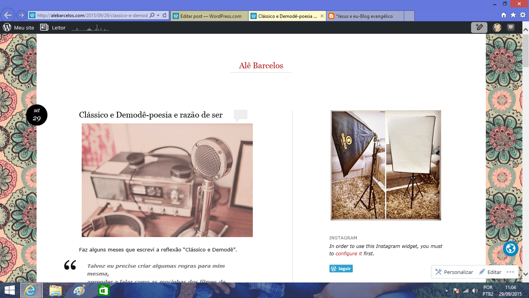Click the WordPress logo in the admin bar
The width and height of the screenshot is (529, 298).
tap(6, 28)
